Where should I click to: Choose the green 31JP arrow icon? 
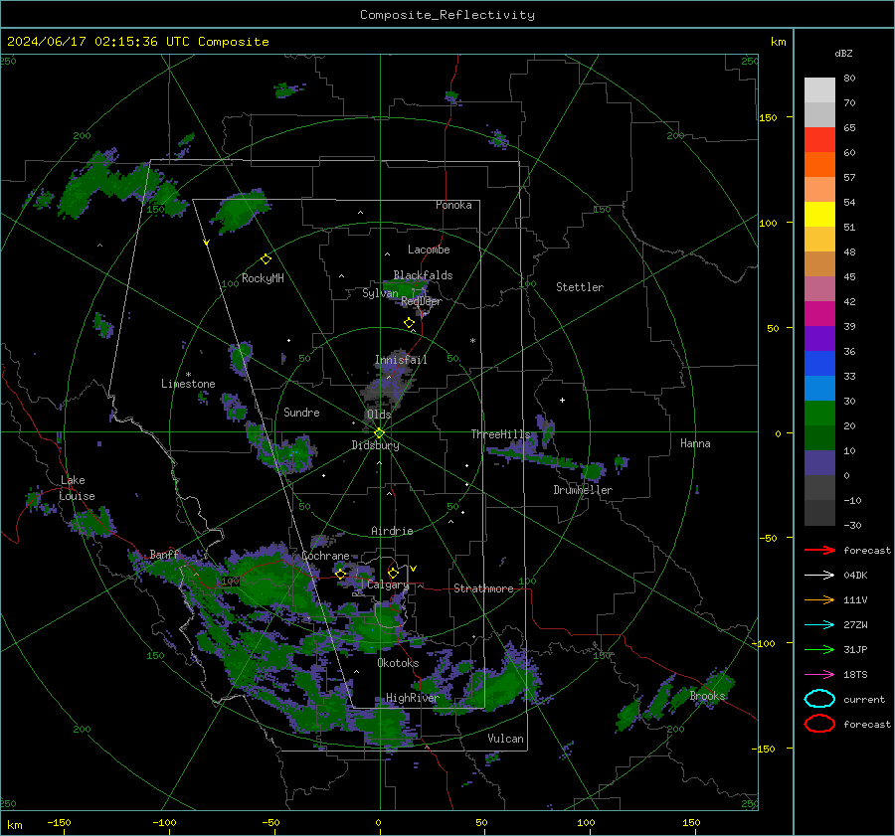click(x=819, y=649)
